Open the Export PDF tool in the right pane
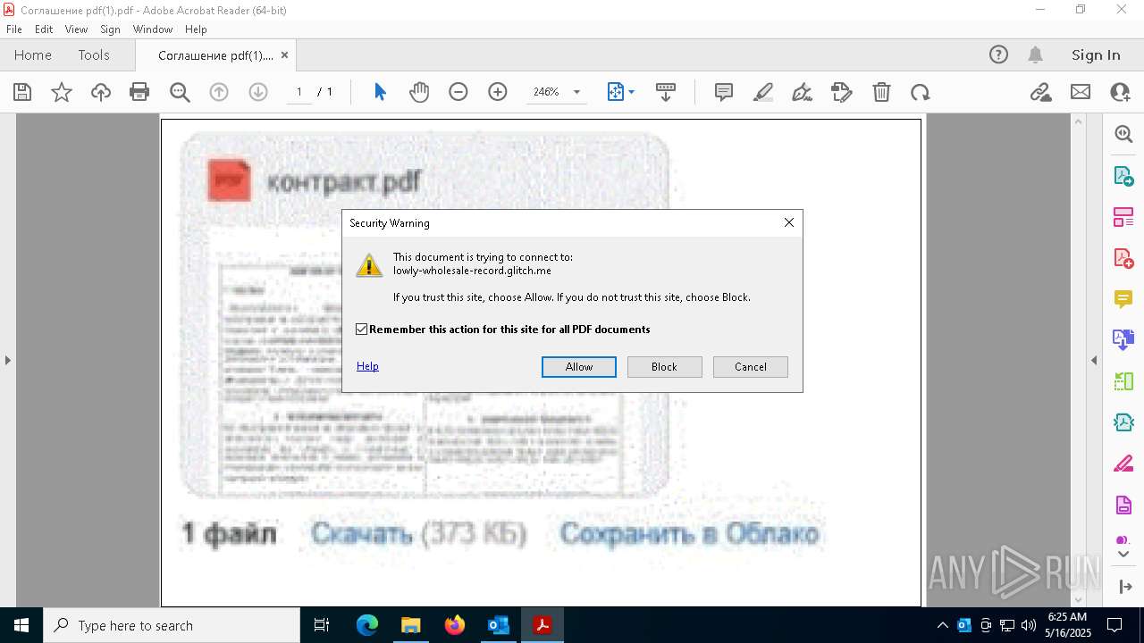 [x=1123, y=176]
